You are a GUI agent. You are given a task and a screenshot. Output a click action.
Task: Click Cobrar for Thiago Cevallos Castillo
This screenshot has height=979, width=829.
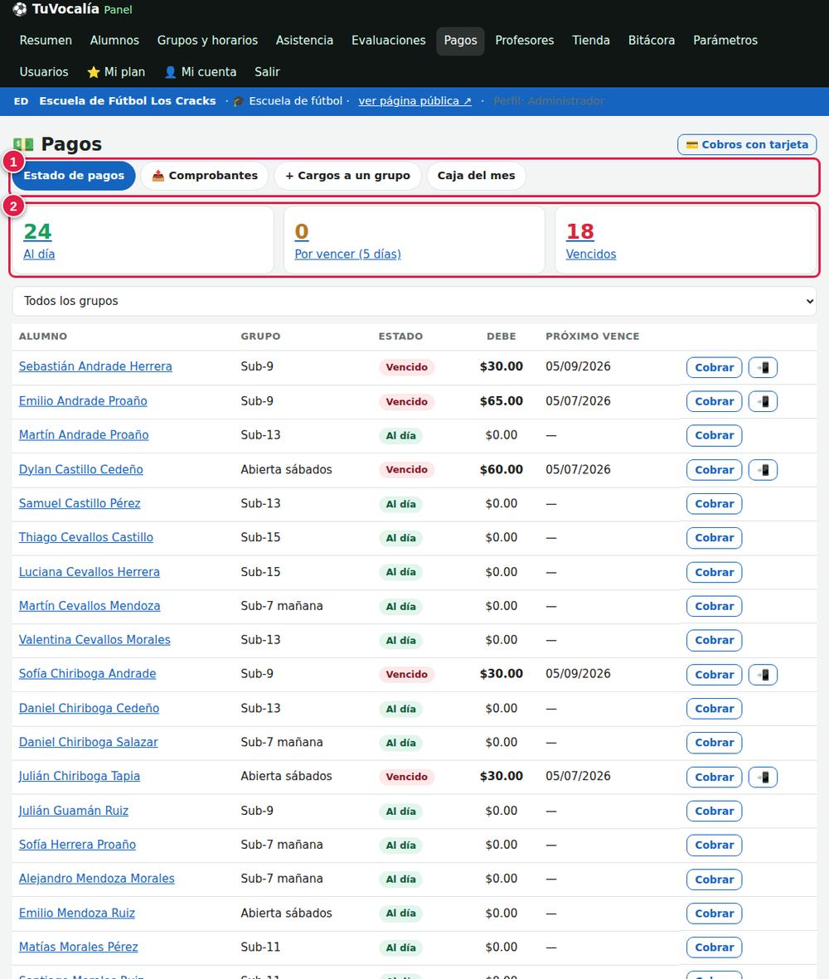click(x=714, y=538)
